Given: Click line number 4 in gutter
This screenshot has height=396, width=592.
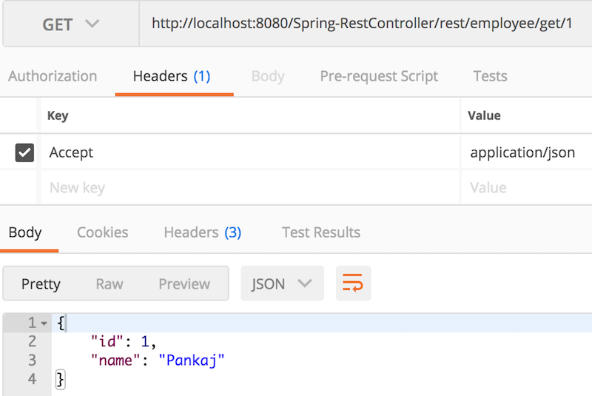Looking at the screenshot, I should [x=32, y=379].
